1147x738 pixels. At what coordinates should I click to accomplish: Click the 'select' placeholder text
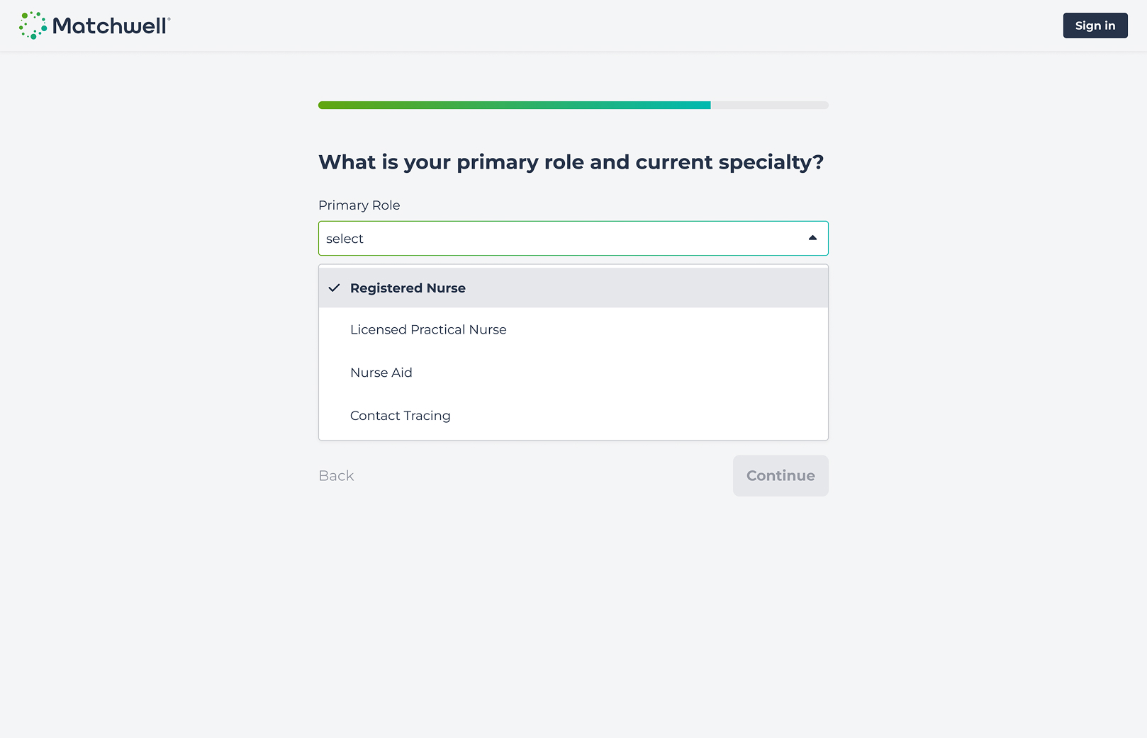[x=345, y=239]
